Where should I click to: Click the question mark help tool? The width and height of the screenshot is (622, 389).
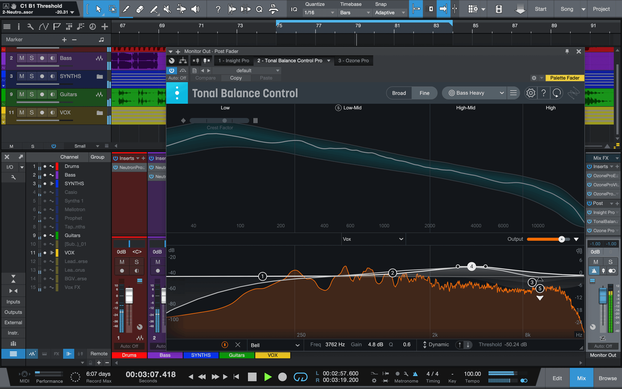coord(218,9)
